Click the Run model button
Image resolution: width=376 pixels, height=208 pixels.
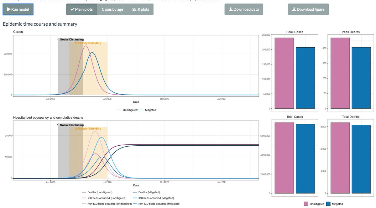pos(18,9)
